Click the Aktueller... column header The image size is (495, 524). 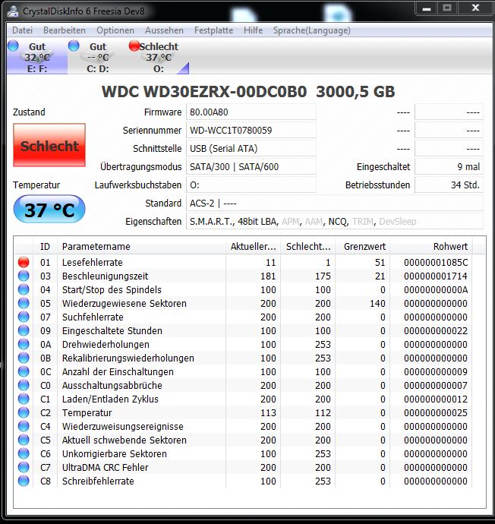pyautogui.click(x=253, y=247)
